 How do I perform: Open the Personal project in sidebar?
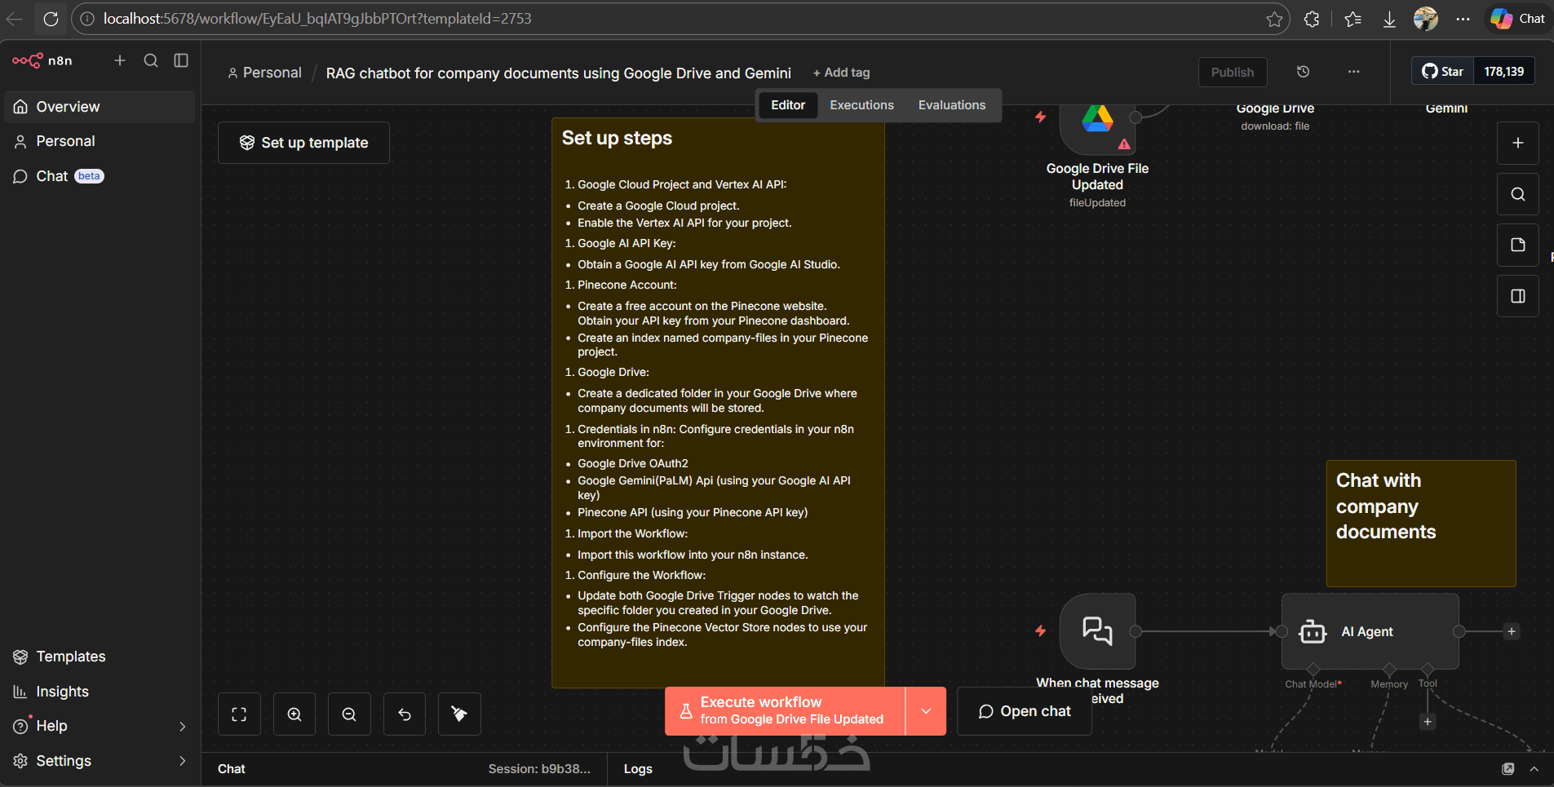tap(100, 141)
